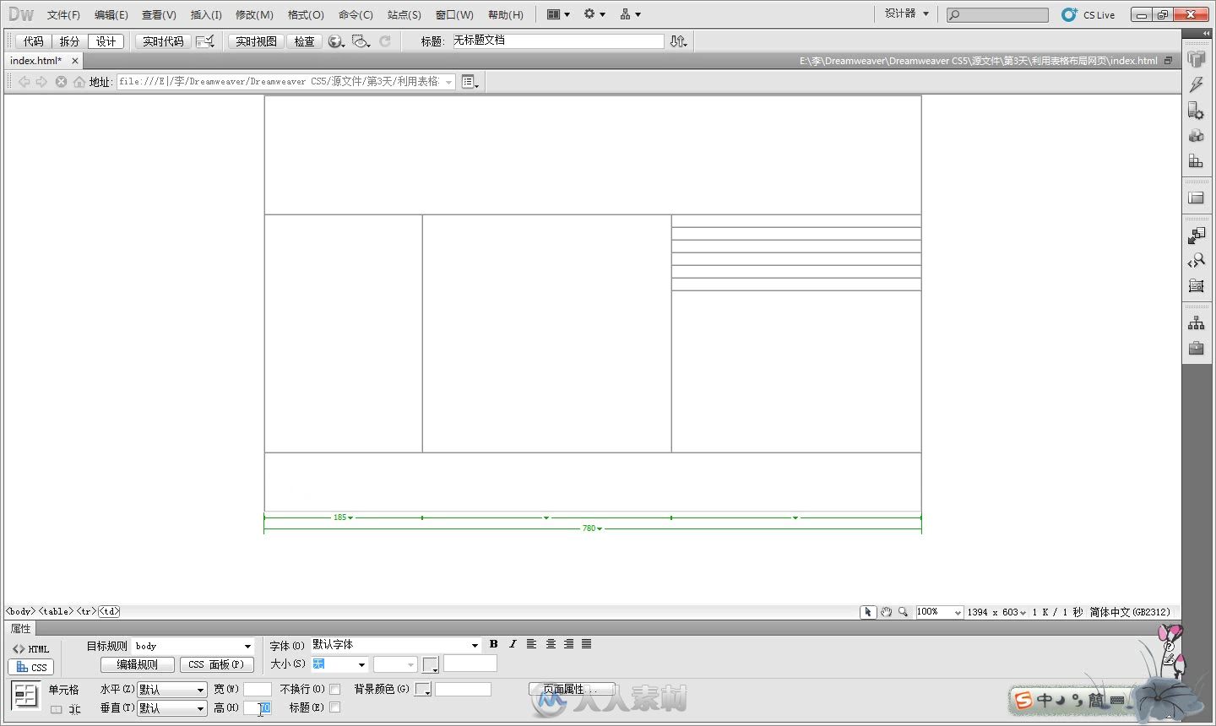Open the Site management dropdown in application bar

click(630, 14)
